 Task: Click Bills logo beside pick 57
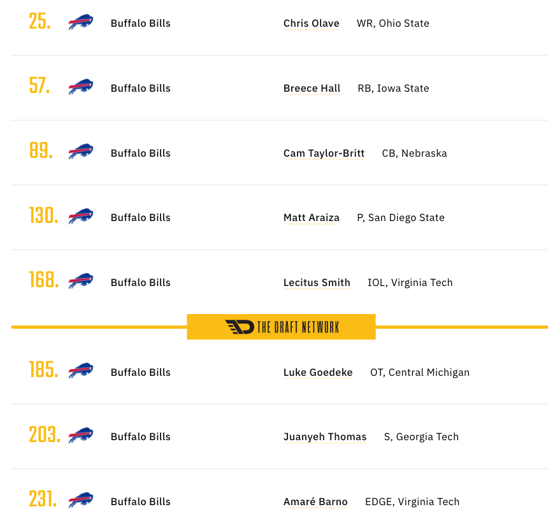[x=81, y=87]
